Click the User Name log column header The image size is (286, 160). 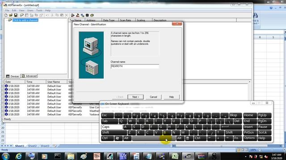coord(56,82)
